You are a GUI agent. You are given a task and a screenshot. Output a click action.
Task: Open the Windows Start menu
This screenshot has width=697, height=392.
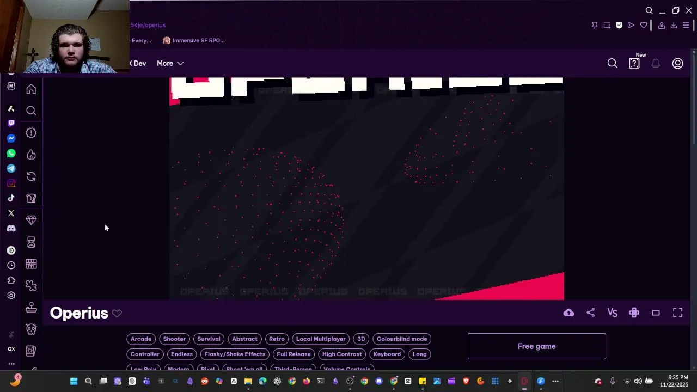click(74, 381)
